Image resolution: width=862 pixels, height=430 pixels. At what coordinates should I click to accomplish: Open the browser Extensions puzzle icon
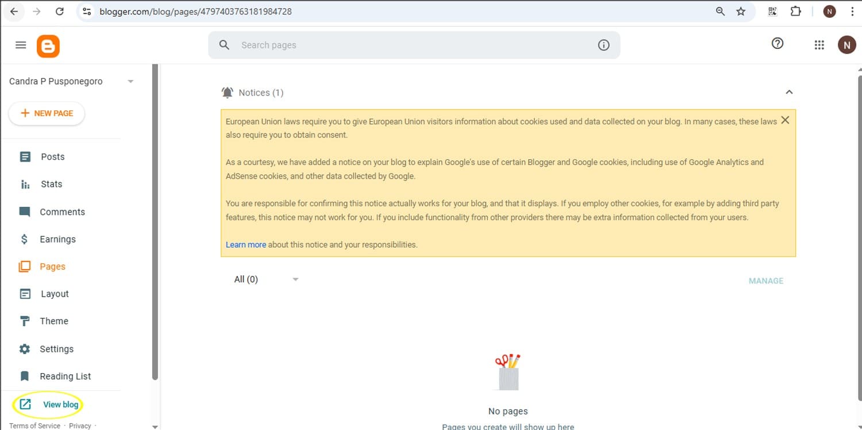[795, 11]
